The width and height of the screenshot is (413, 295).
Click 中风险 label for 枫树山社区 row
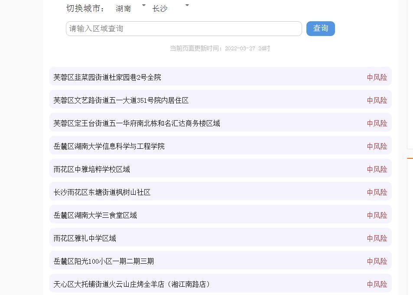377,192
